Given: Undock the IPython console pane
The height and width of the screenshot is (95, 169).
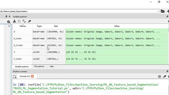Looking at the screenshot, I should (167, 71).
